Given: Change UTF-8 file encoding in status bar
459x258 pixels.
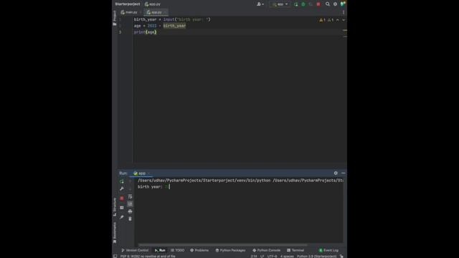Looking at the screenshot, I should pyautogui.click(x=272, y=256).
